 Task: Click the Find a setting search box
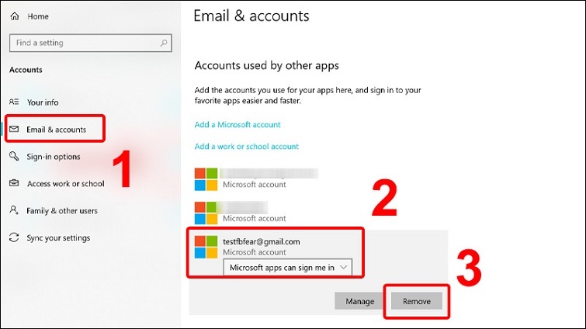[91, 43]
